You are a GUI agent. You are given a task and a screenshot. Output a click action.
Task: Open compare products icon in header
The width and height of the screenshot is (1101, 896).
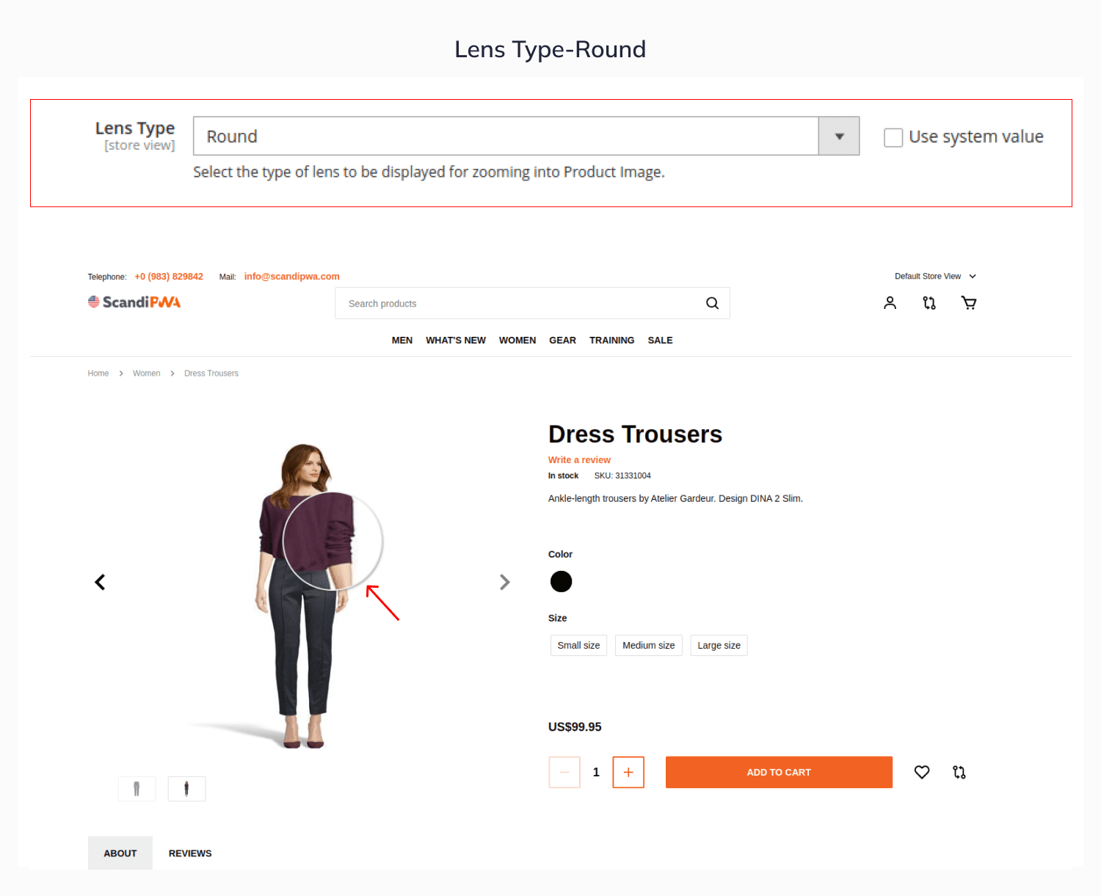pyautogui.click(x=929, y=302)
